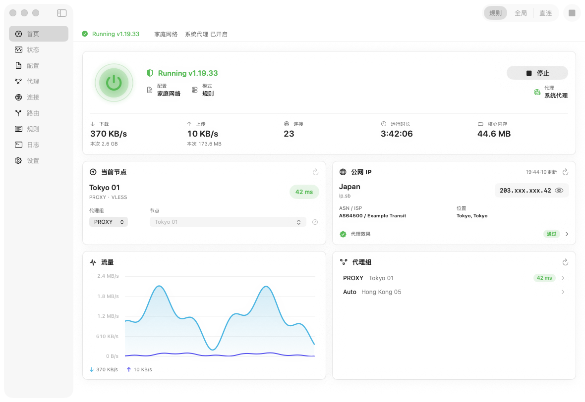Reveal the hidden public IP address

click(559, 191)
